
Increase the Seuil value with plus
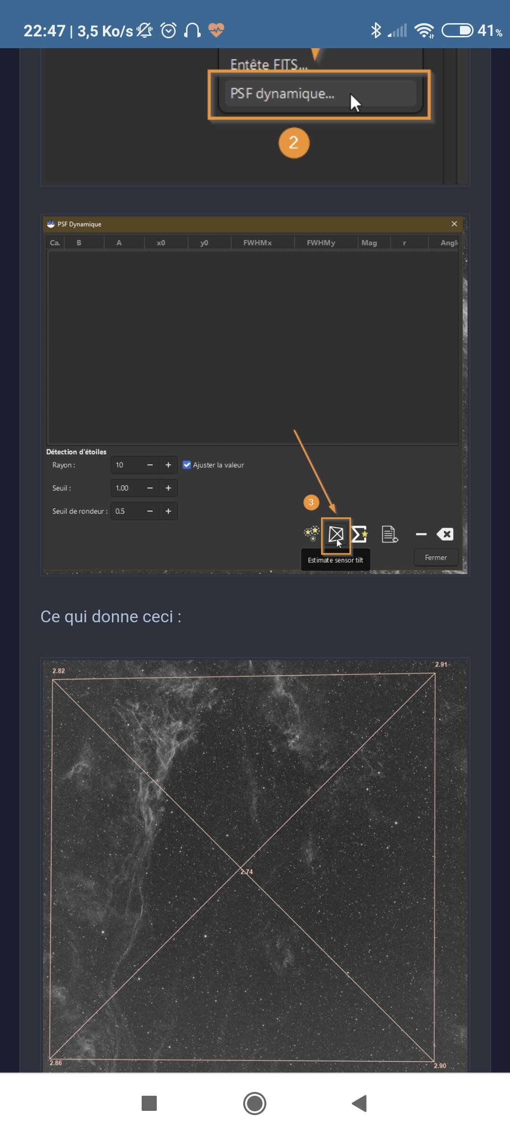pos(168,488)
